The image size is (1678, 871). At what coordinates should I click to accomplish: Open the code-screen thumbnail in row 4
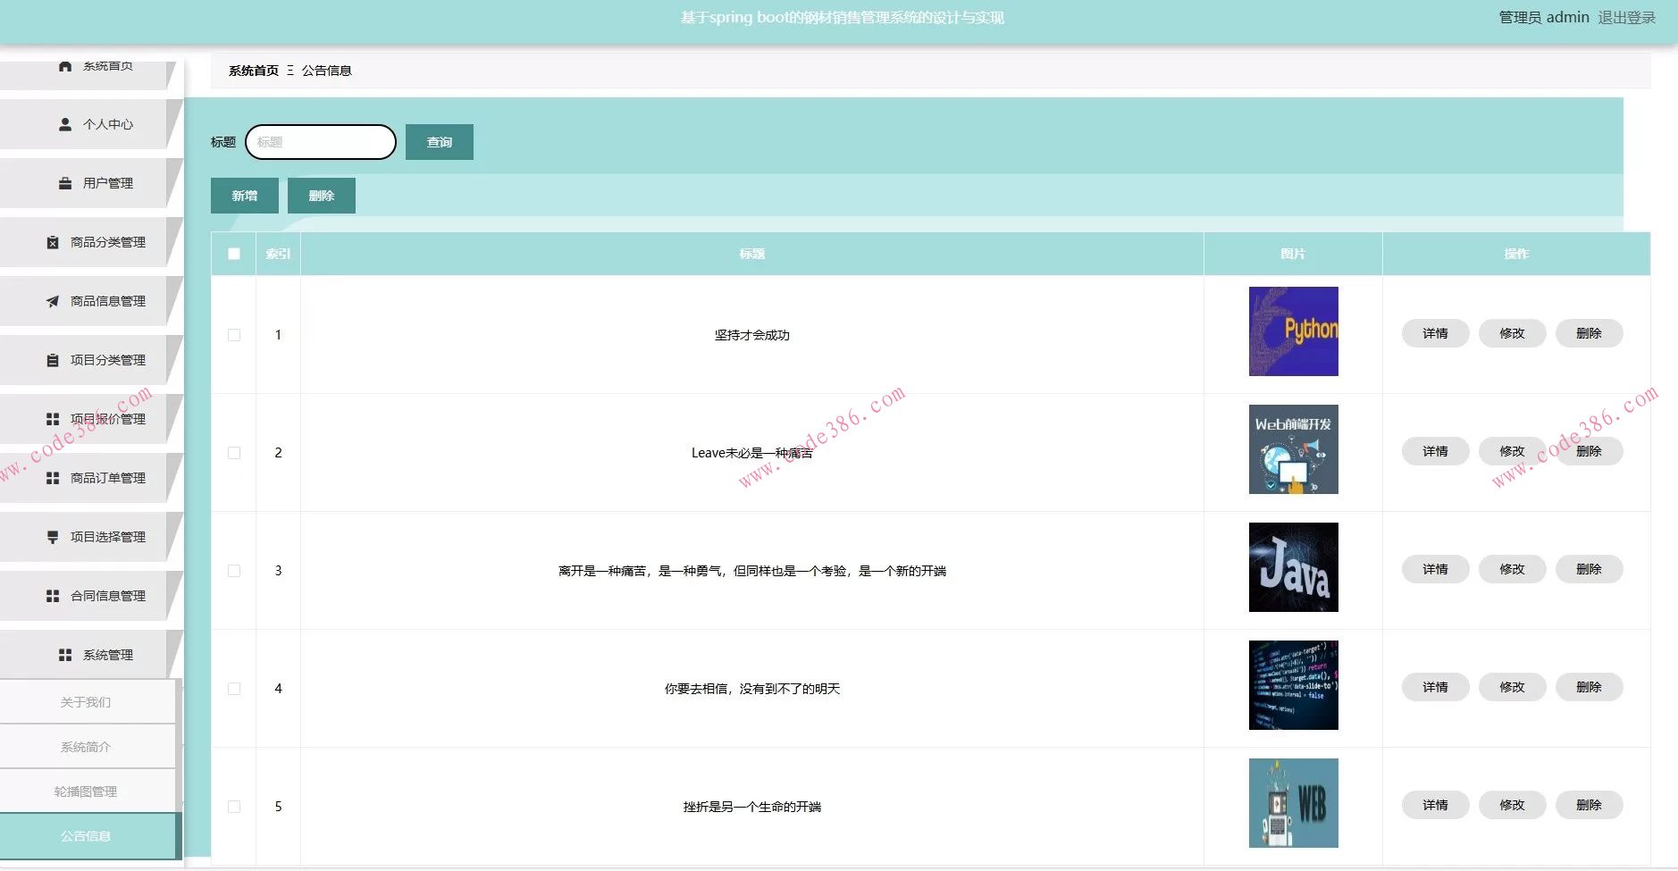(x=1294, y=685)
